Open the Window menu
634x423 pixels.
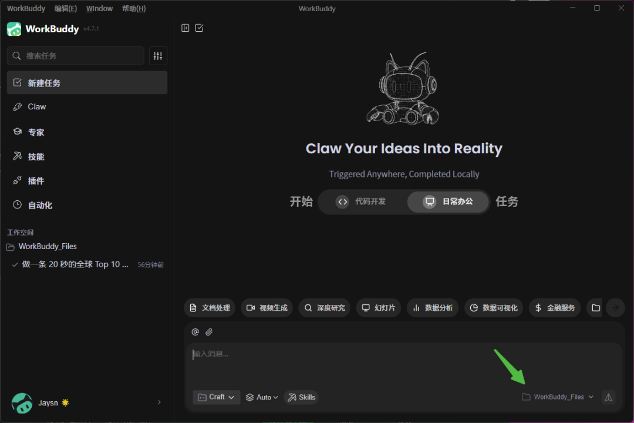tap(99, 8)
